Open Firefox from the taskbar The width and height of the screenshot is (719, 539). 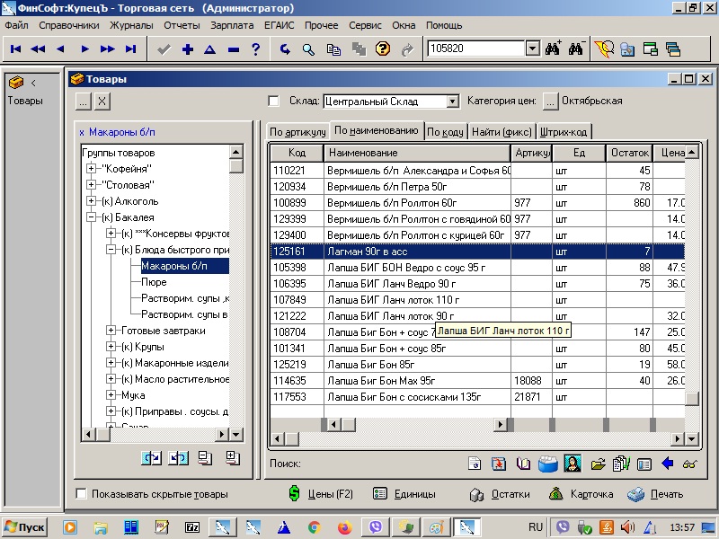pyautogui.click(x=345, y=527)
